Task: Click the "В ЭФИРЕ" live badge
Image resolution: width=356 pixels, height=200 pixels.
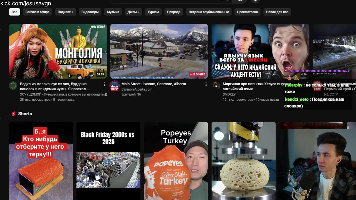Action: [x=197, y=74]
